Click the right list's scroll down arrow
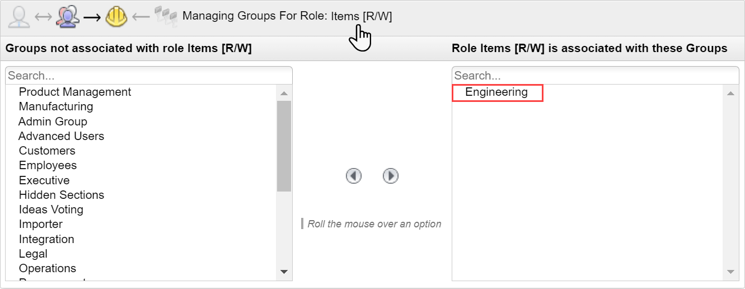The height and width of the screenshot is (289, 745). click(x=730, y=272)
